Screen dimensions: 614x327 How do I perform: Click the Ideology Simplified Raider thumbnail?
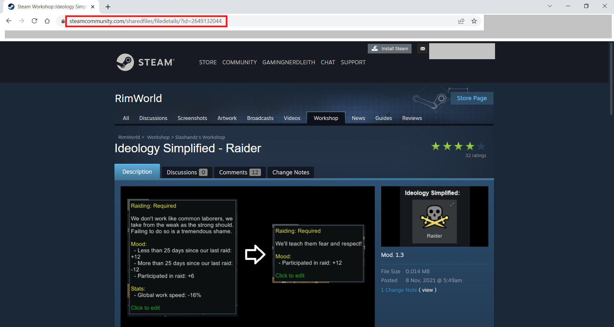point(435,216)
